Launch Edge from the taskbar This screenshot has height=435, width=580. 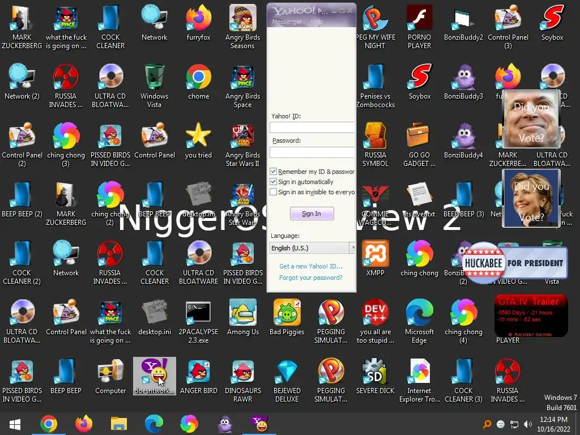click(x=154, y=424)
